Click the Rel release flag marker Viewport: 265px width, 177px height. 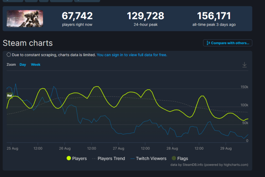click(10, 96)
